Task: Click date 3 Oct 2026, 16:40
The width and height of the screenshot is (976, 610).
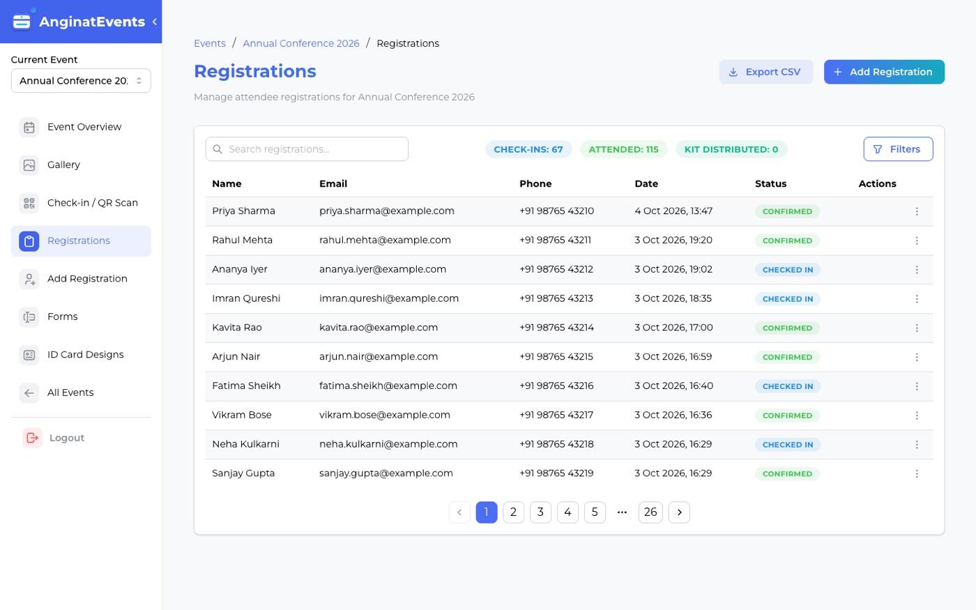Action: (673, 386)
